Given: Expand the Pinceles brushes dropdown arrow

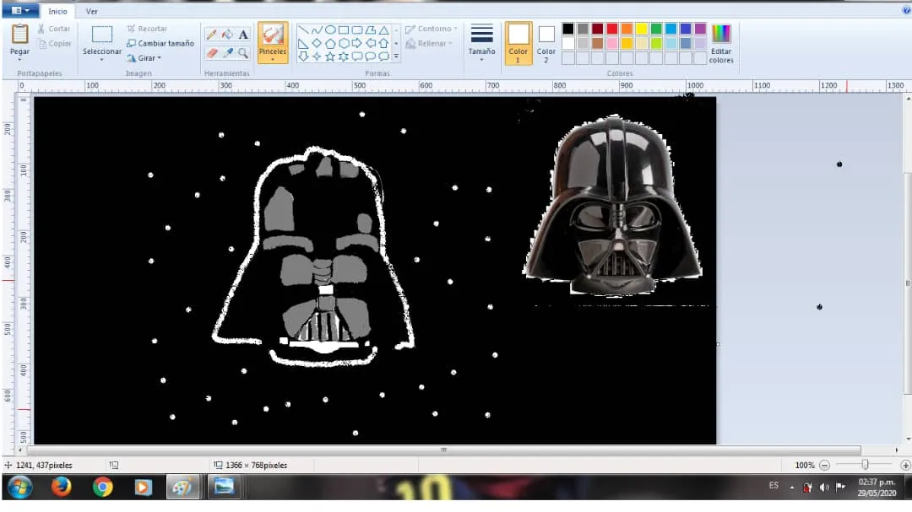Looking at the screenshot, I should [x=273, y=59].
